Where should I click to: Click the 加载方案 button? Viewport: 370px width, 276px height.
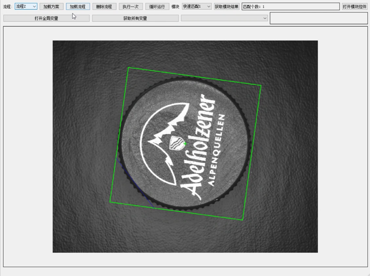coord(51,6)
